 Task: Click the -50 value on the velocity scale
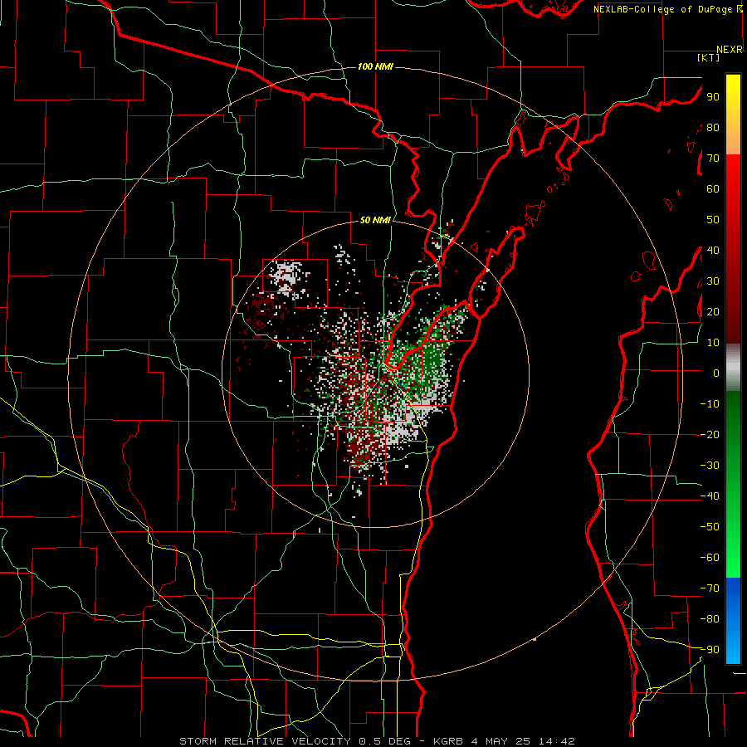pyautogui.click(x=710, y=527)
